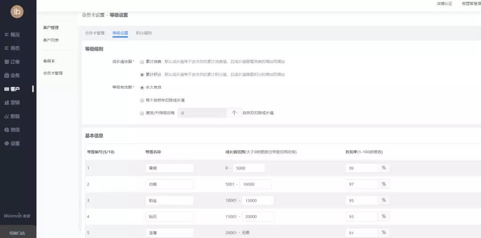Click the stepper arrow beside natural months field
Screen dimensions: 481x238
pos(234,113)
